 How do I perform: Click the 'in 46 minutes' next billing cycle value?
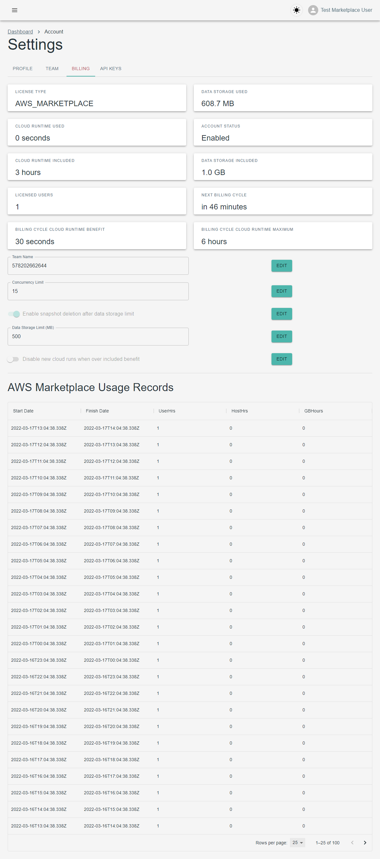[x=224, y=207]
